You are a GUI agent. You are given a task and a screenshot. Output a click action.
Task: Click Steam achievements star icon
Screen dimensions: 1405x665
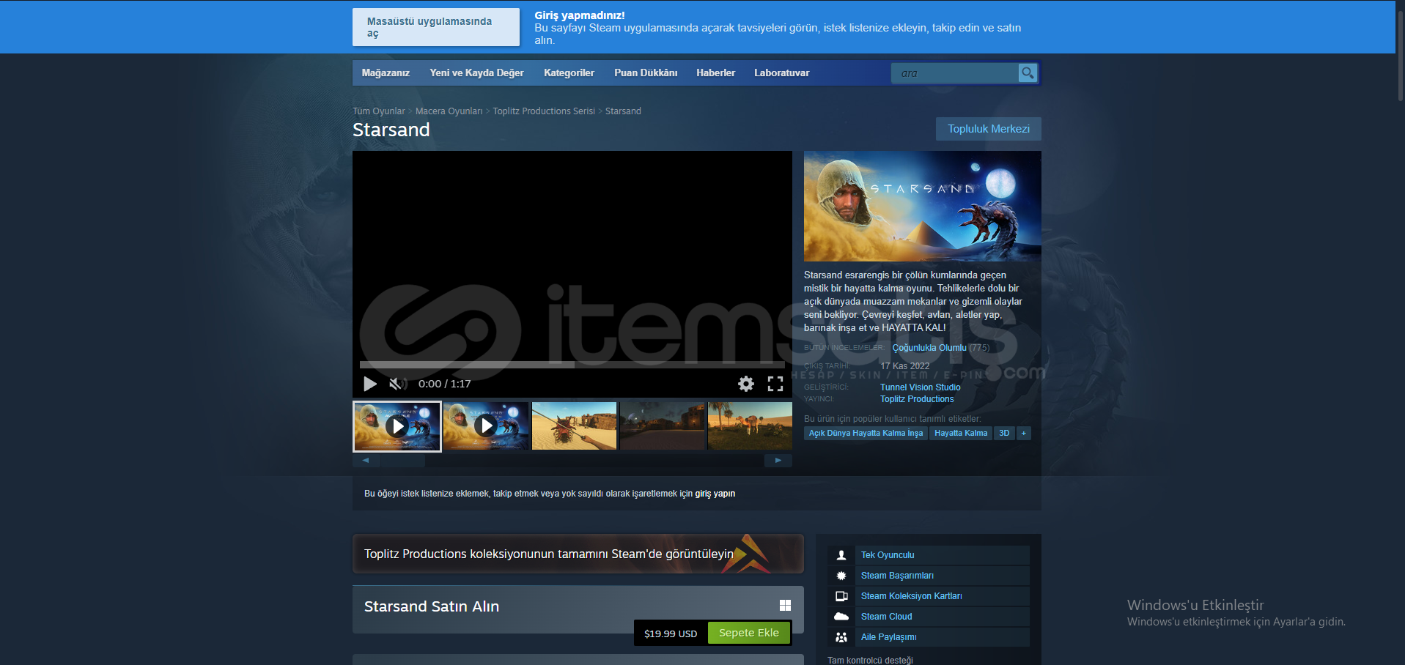click(841, 576)
